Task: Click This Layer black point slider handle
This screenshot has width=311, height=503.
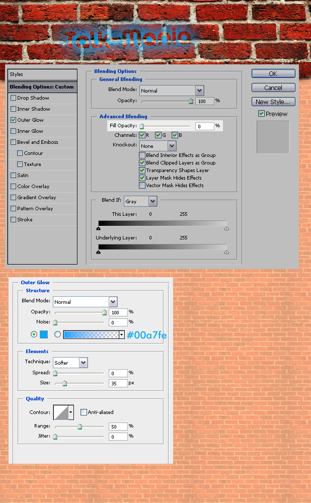Action: coord(99,228)
